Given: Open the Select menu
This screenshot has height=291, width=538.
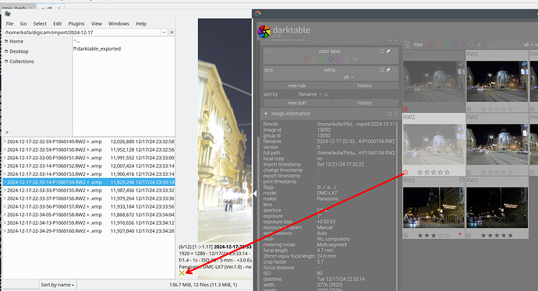Looking at the screenshot, I should pyautogui.click(x=40, y=23).
